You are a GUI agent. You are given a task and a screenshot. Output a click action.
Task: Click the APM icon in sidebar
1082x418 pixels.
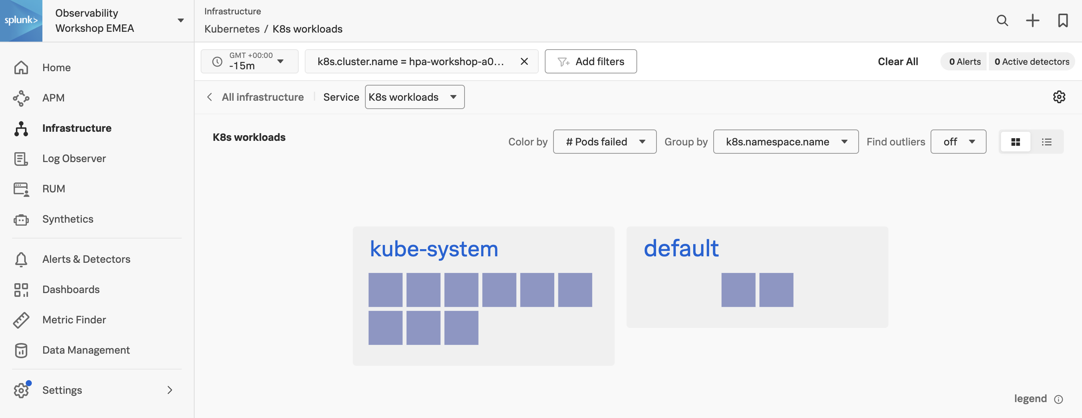pos(20,97)
